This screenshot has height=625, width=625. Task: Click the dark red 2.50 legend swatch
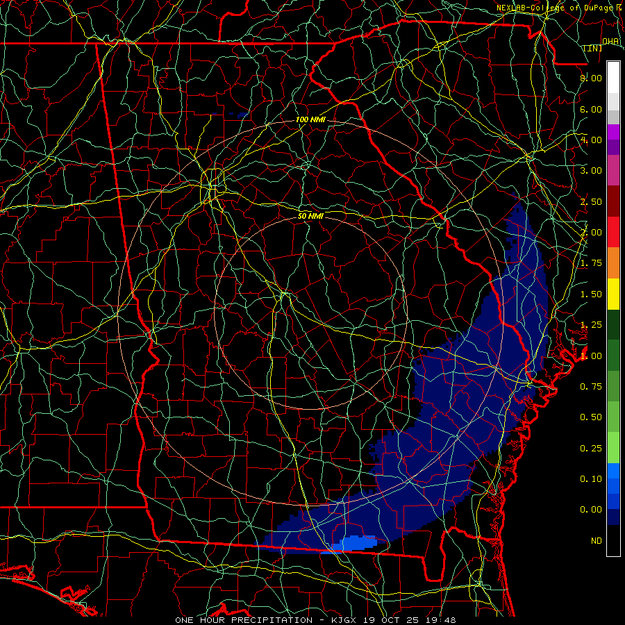tap(613, 201)
